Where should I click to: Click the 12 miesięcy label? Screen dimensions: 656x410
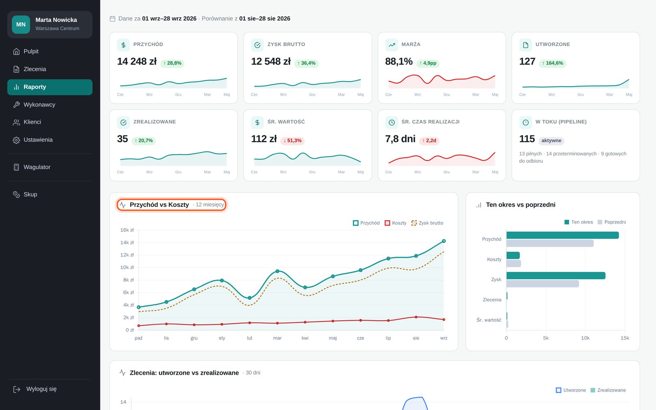(x=210, y=205)
